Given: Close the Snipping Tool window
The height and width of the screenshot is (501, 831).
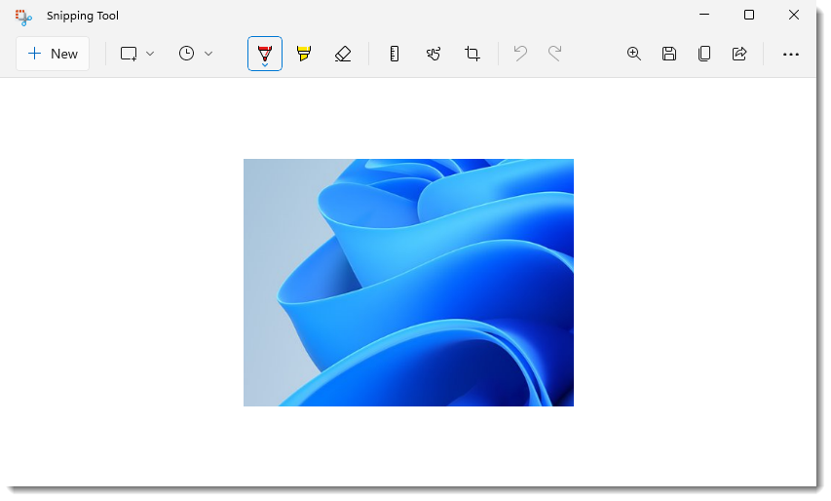Looking at the screenshot, I should pos(794,15).
